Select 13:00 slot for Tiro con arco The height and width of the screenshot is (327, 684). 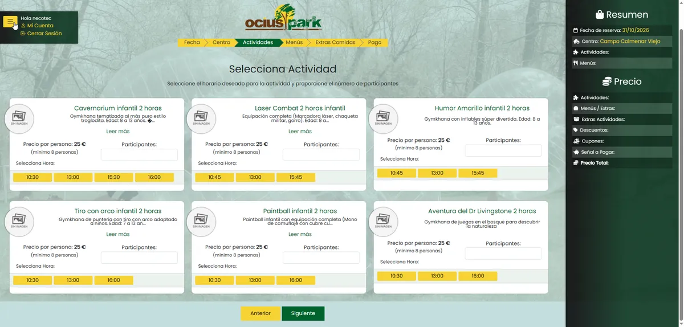tap(73, 280)
